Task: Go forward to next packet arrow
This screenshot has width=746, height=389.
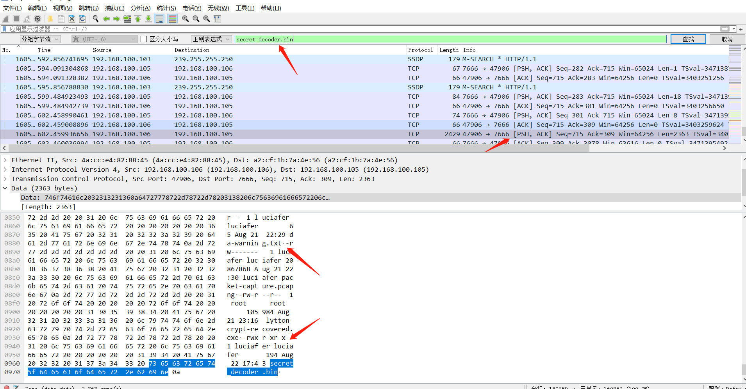Action: click(116, 19)
